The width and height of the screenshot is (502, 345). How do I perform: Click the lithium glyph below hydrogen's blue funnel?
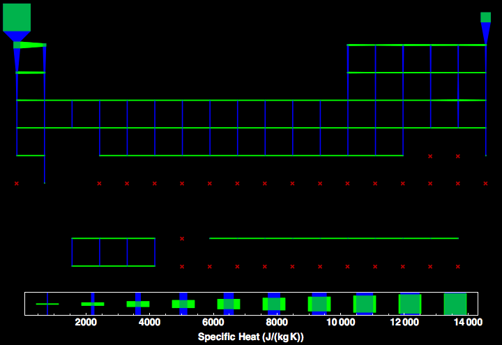(17, 45)
